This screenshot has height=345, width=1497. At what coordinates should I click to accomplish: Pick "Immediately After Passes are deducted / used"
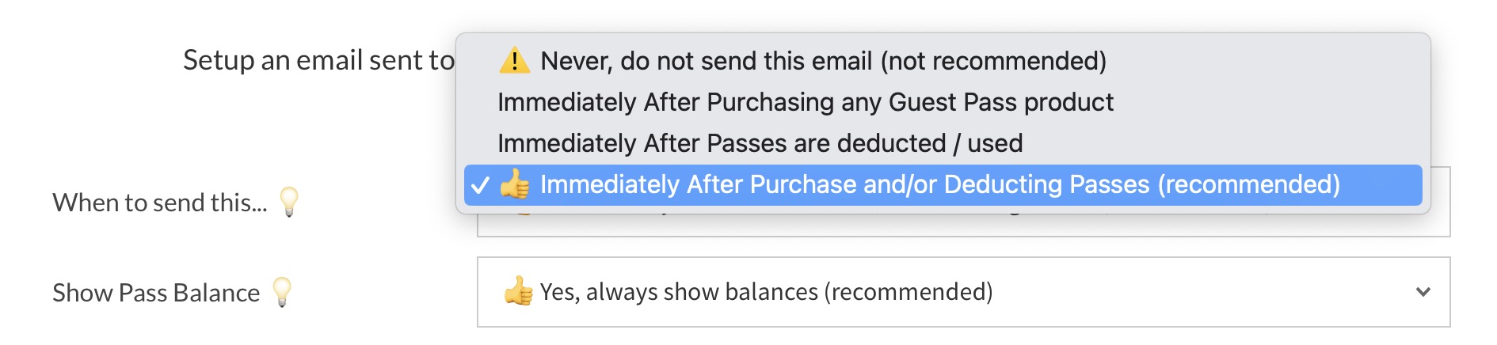coord(760,143)
